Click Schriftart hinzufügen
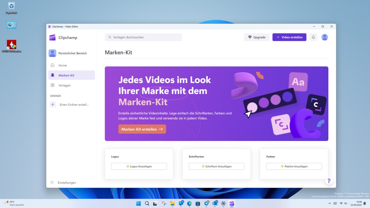370x208 pixels. pyautogui.click(x=217, y=166)
